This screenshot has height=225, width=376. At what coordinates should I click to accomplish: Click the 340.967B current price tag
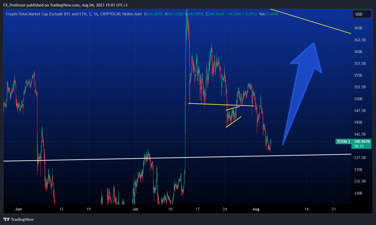(362, 142)
